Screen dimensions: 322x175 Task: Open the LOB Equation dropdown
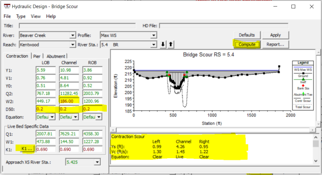(52, 117)
